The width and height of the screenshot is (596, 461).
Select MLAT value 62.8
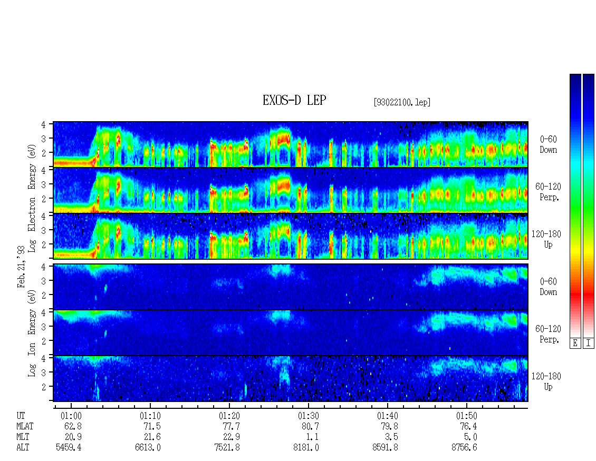click(73, 426)
